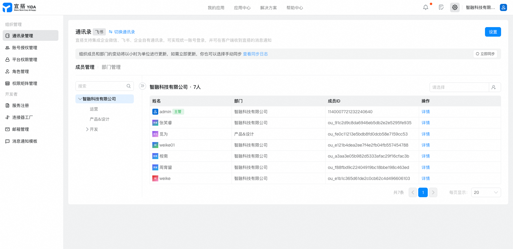513x249 pixels.
Task: Click the settings gear icon in header
Action: (x=455, y=7)
